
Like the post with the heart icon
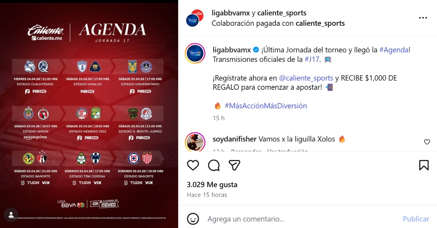click(193, 165)
